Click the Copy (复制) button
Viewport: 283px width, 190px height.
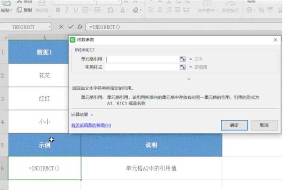(25, 10)
